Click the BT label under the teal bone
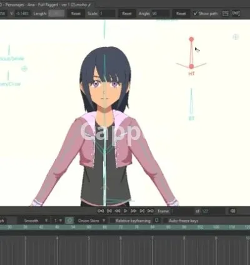Screen dimensions: 250x265 point(191,118)
